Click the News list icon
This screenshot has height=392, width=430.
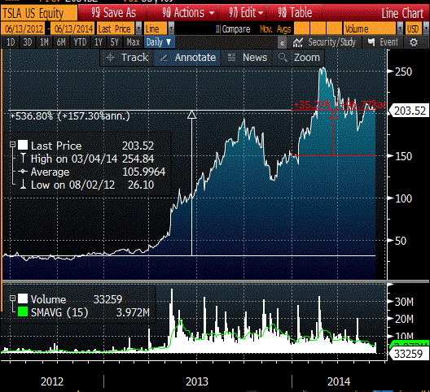(232, 58)
